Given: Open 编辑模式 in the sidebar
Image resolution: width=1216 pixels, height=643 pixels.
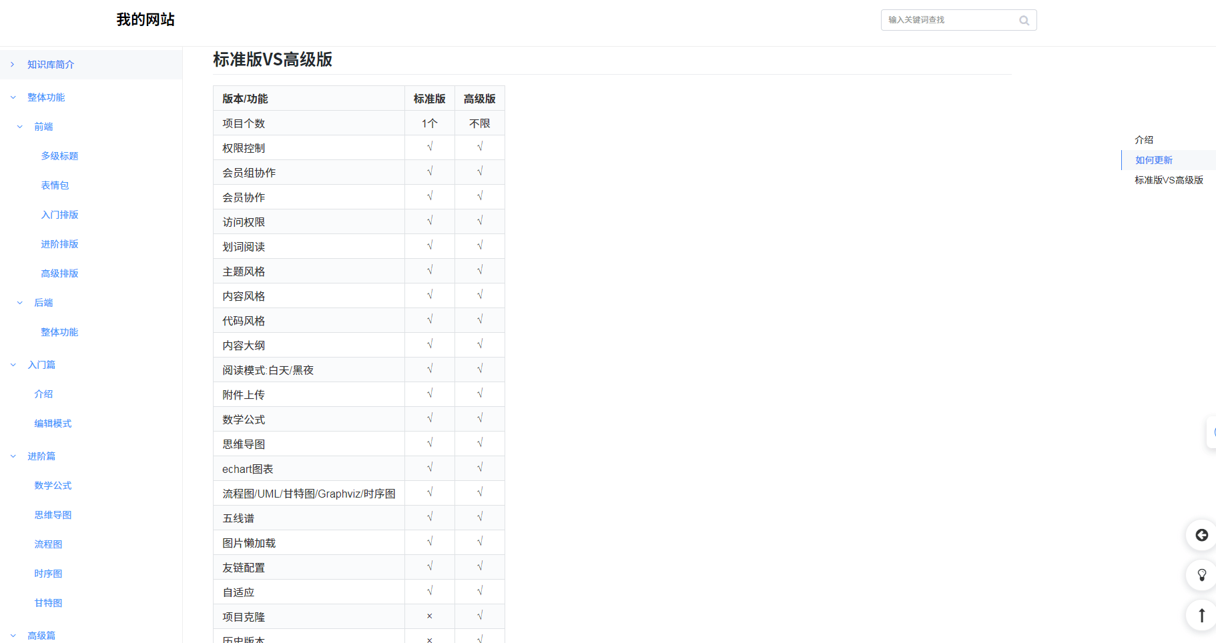Looking at the screenshot, I should tap(53, 424).
